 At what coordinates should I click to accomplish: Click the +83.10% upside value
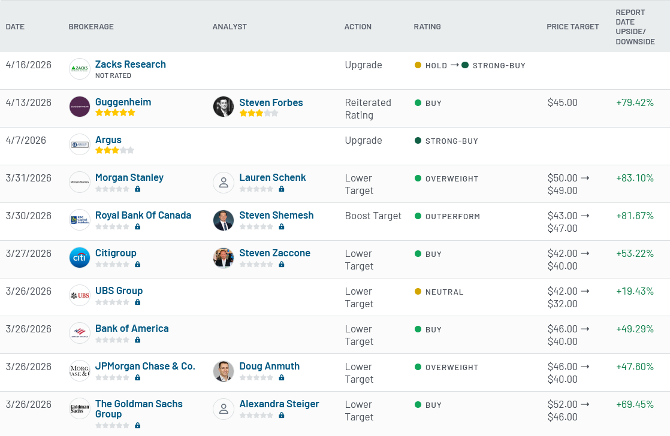pos(635,178)
